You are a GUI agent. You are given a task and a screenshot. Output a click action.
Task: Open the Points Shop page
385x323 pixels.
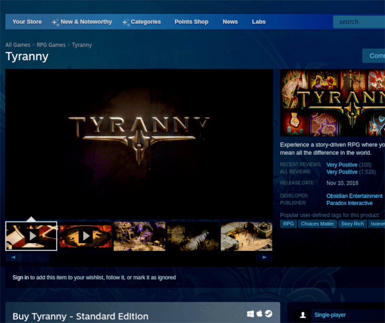191,22
